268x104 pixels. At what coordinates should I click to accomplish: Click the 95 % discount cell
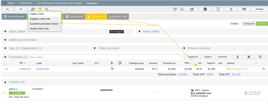[x=154, y=69]
